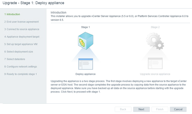The image size is (192, 114).
Task: Go to Connect to source appliance step
Action: pyautogui.click(x=22, y=29)
